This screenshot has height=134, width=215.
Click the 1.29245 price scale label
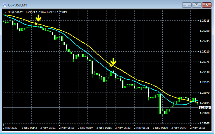pyautogui.click(x=204, y=41)
